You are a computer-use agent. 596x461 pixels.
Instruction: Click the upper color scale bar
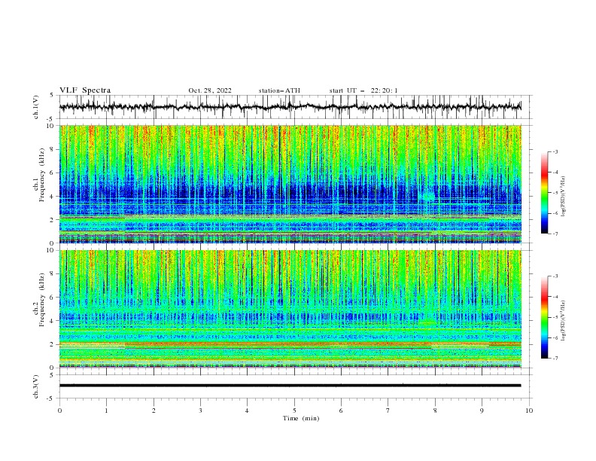(544, 192)
